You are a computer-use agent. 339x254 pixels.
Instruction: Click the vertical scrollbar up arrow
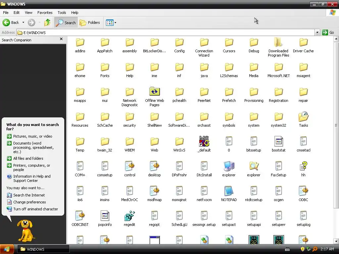(336, 39)
